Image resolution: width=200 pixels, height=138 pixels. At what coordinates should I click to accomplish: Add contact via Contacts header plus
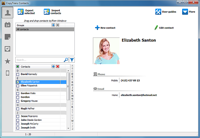53,66
